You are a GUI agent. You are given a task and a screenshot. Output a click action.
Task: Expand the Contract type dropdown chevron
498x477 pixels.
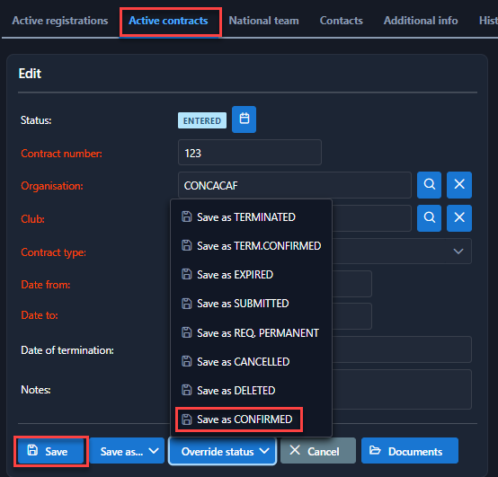(x=458, y=252)
